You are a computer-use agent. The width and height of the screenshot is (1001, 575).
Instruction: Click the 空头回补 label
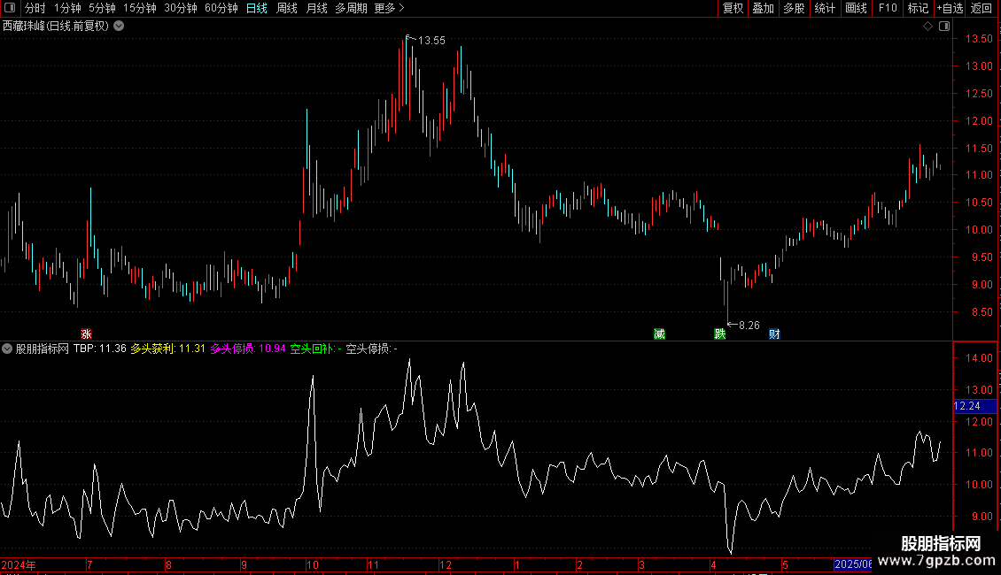click(x=315, y=349)
